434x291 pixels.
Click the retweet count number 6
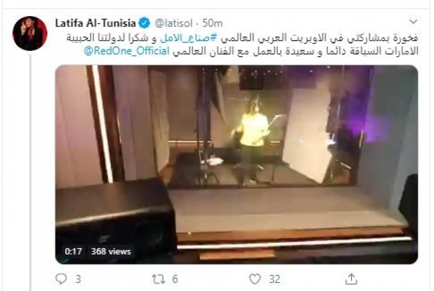[175, 279]
